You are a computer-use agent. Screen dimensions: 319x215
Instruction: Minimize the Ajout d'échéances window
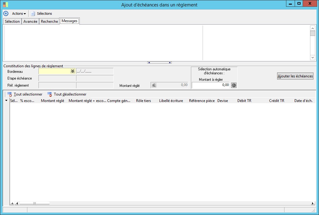(x=290, y=4)
